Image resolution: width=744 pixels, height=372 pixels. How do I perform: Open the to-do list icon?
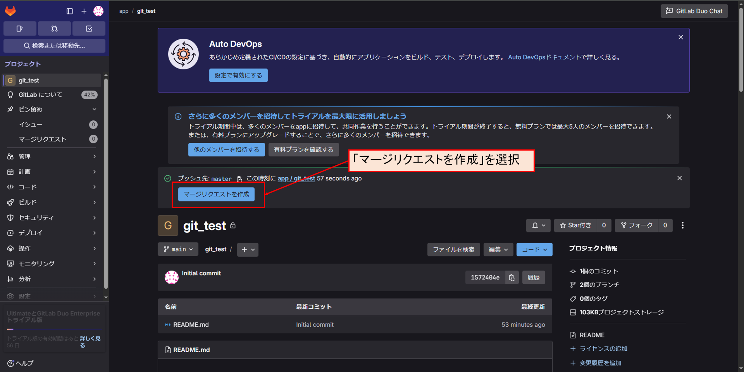(89, 29)
